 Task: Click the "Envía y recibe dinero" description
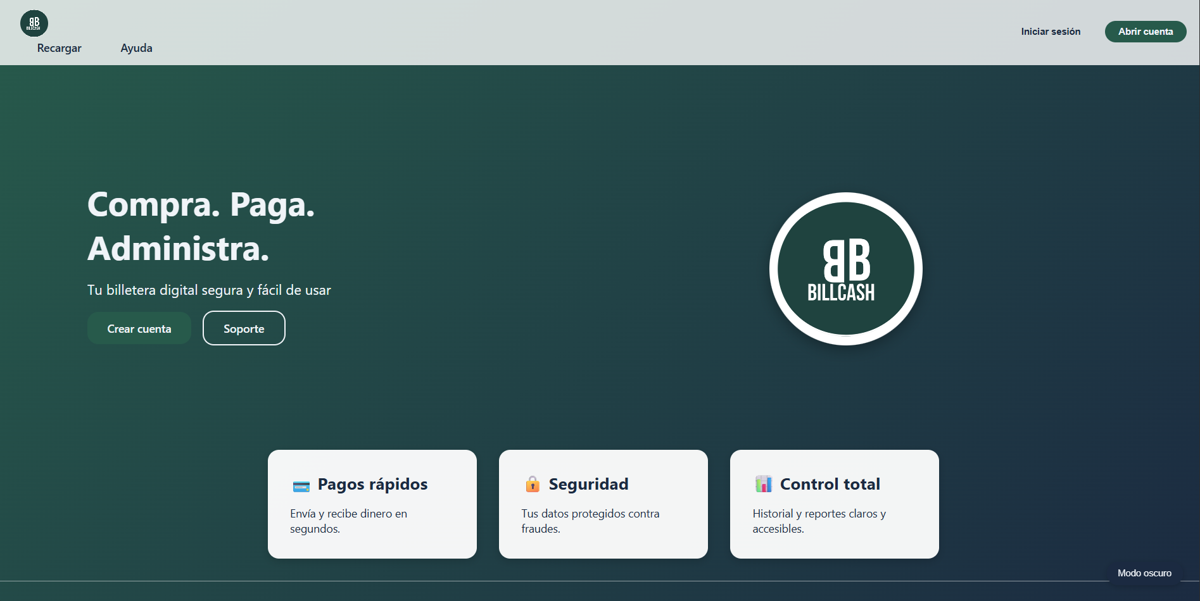click(x=348, y=521)
